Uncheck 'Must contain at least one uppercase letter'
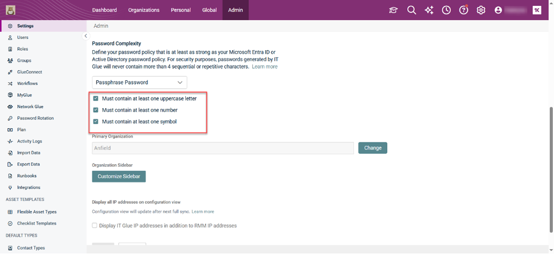 click(x=96, y=99)
